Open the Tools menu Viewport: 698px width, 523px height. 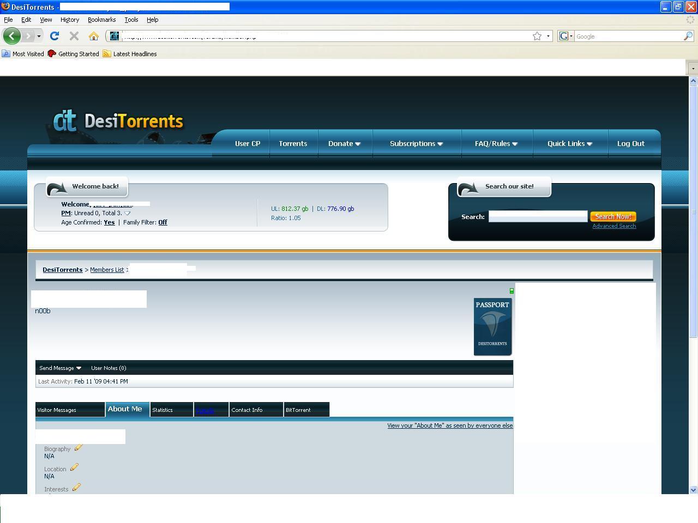coord(131,20)
